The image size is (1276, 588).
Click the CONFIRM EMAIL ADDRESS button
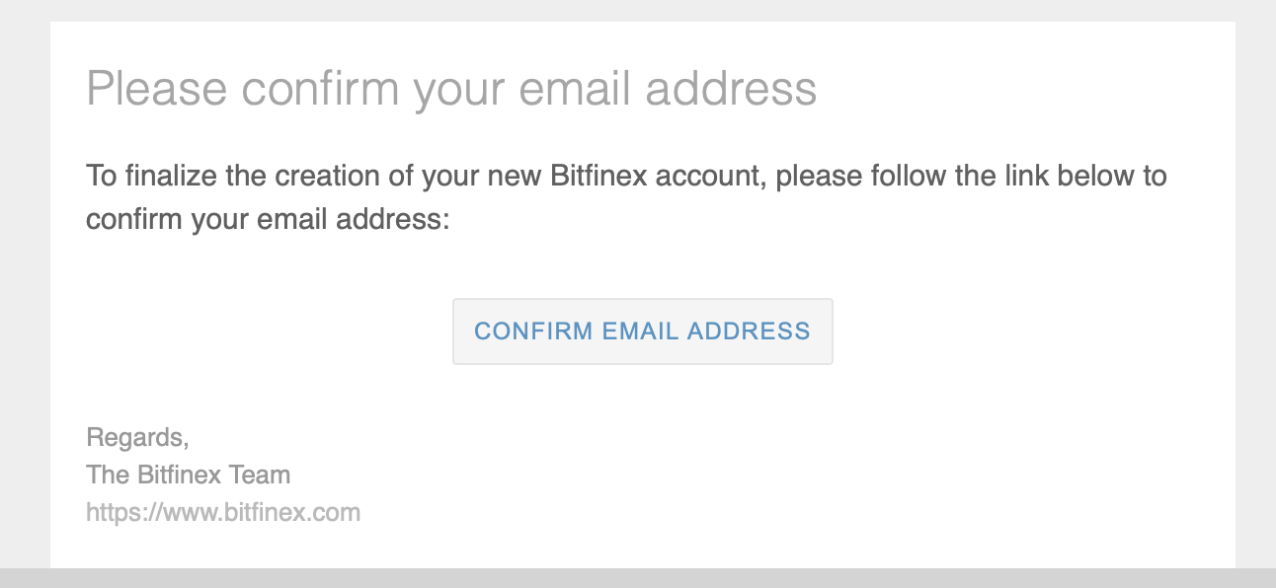point(643,331)
